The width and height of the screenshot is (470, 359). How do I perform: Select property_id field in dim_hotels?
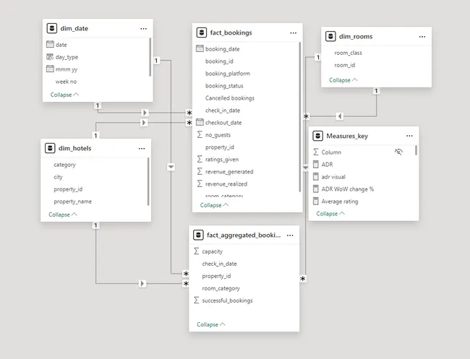click(x=68, y=189)
